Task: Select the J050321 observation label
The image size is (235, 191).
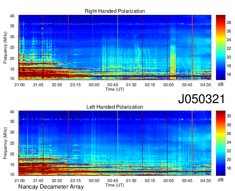Action: (201, 99)
